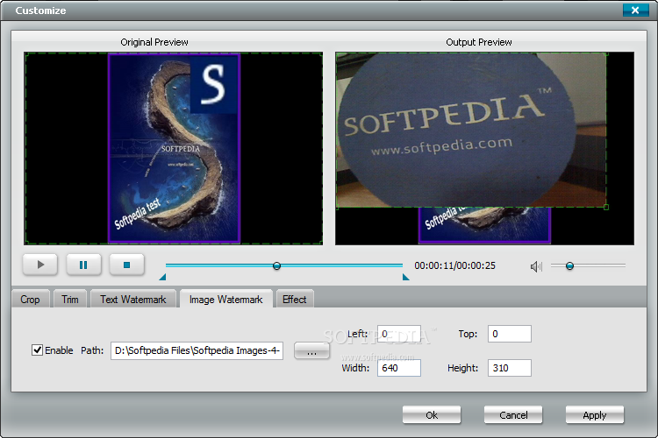Click the trim end marker triangle
This screenshot has width=658, height=438.
coord(406,277)
